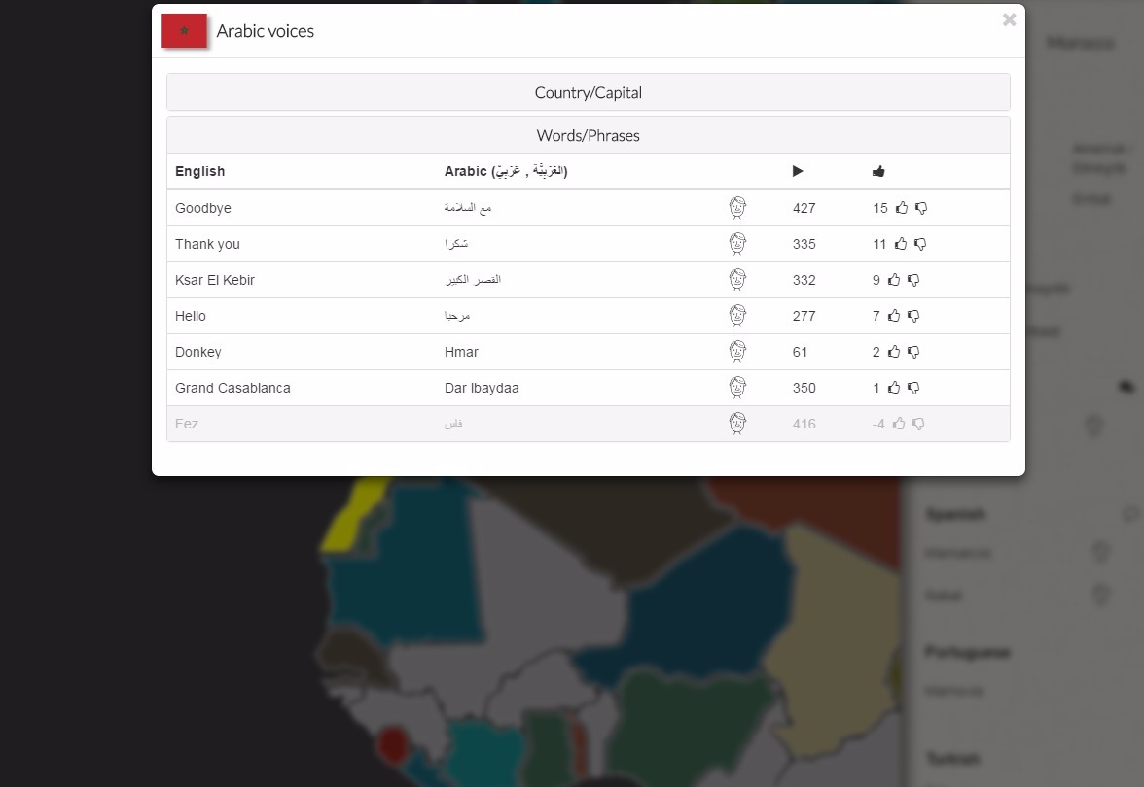Click the English column header

pyautogui.click(x=200, y=171)
